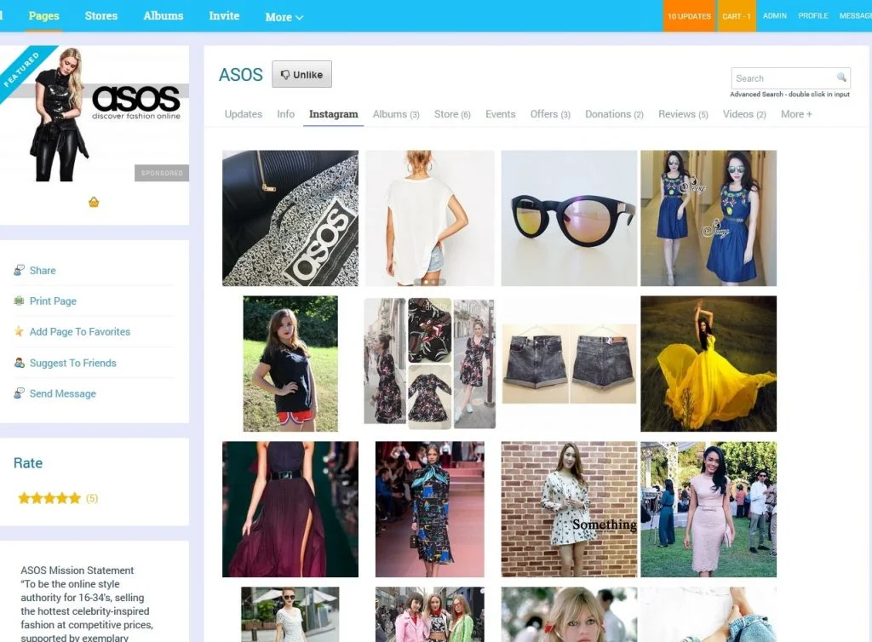Click the Share icon in sidebar
This screenshot has height=642, width=872.
(x=19, y=270)
